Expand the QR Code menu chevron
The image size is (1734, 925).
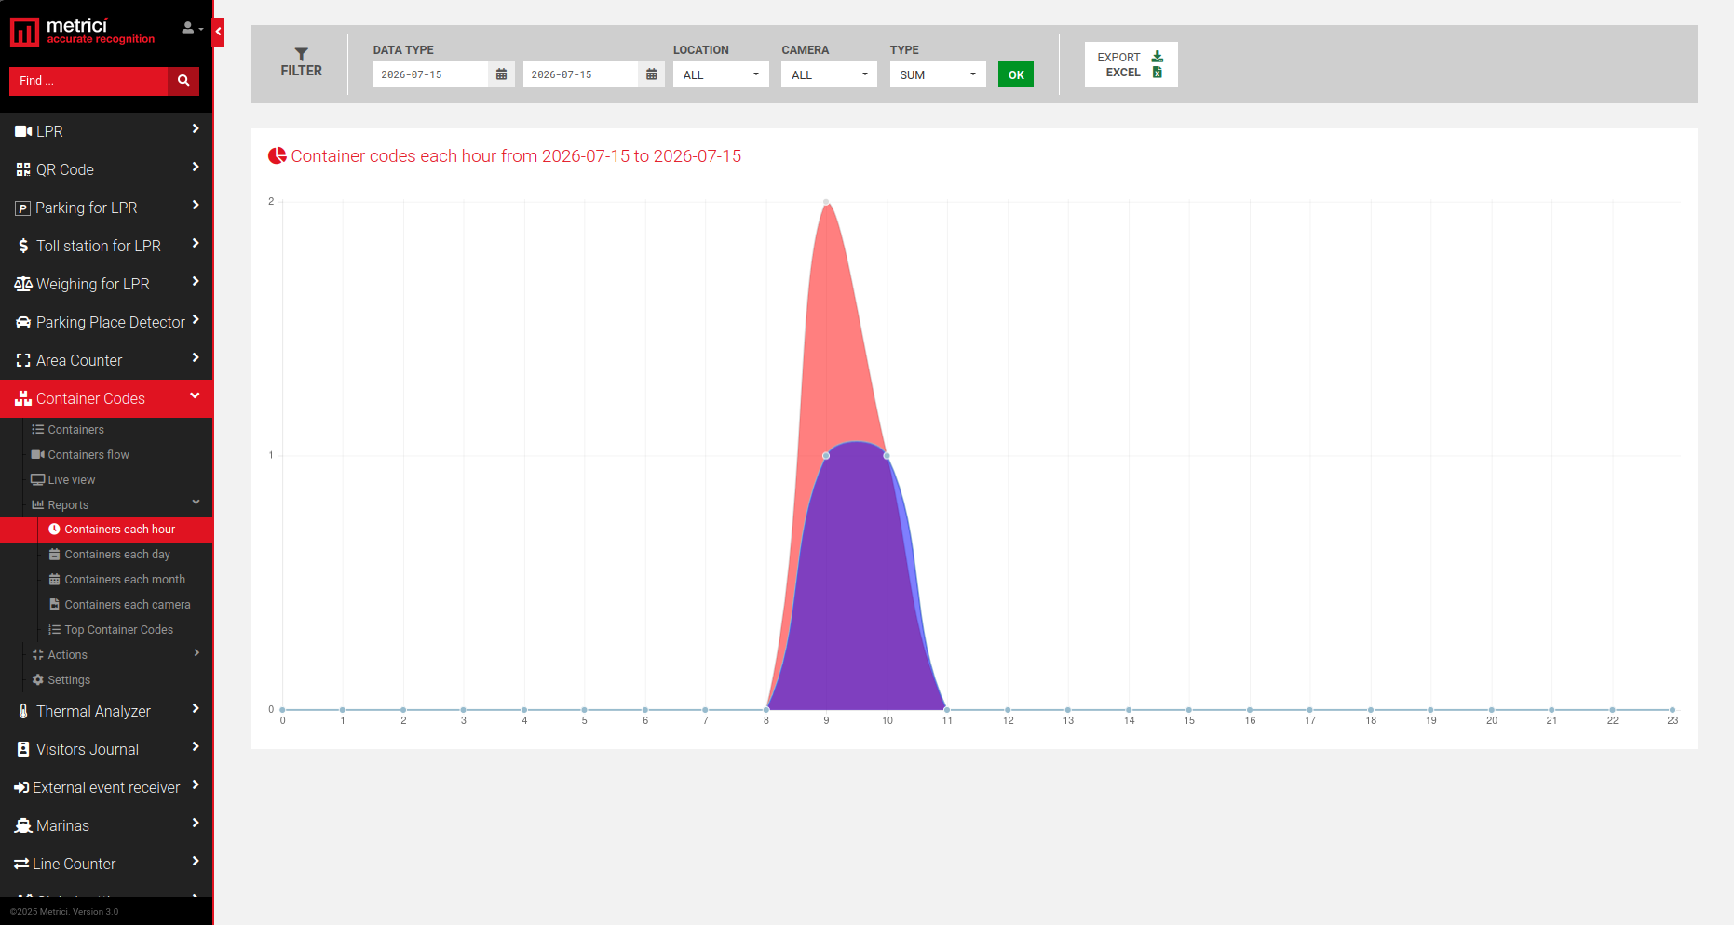pyautogui.click(x=196, y=168)
